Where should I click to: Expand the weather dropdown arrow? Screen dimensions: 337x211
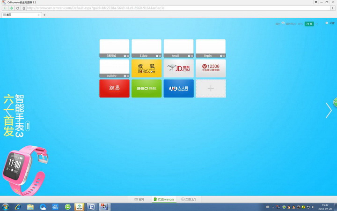(316, 24)
